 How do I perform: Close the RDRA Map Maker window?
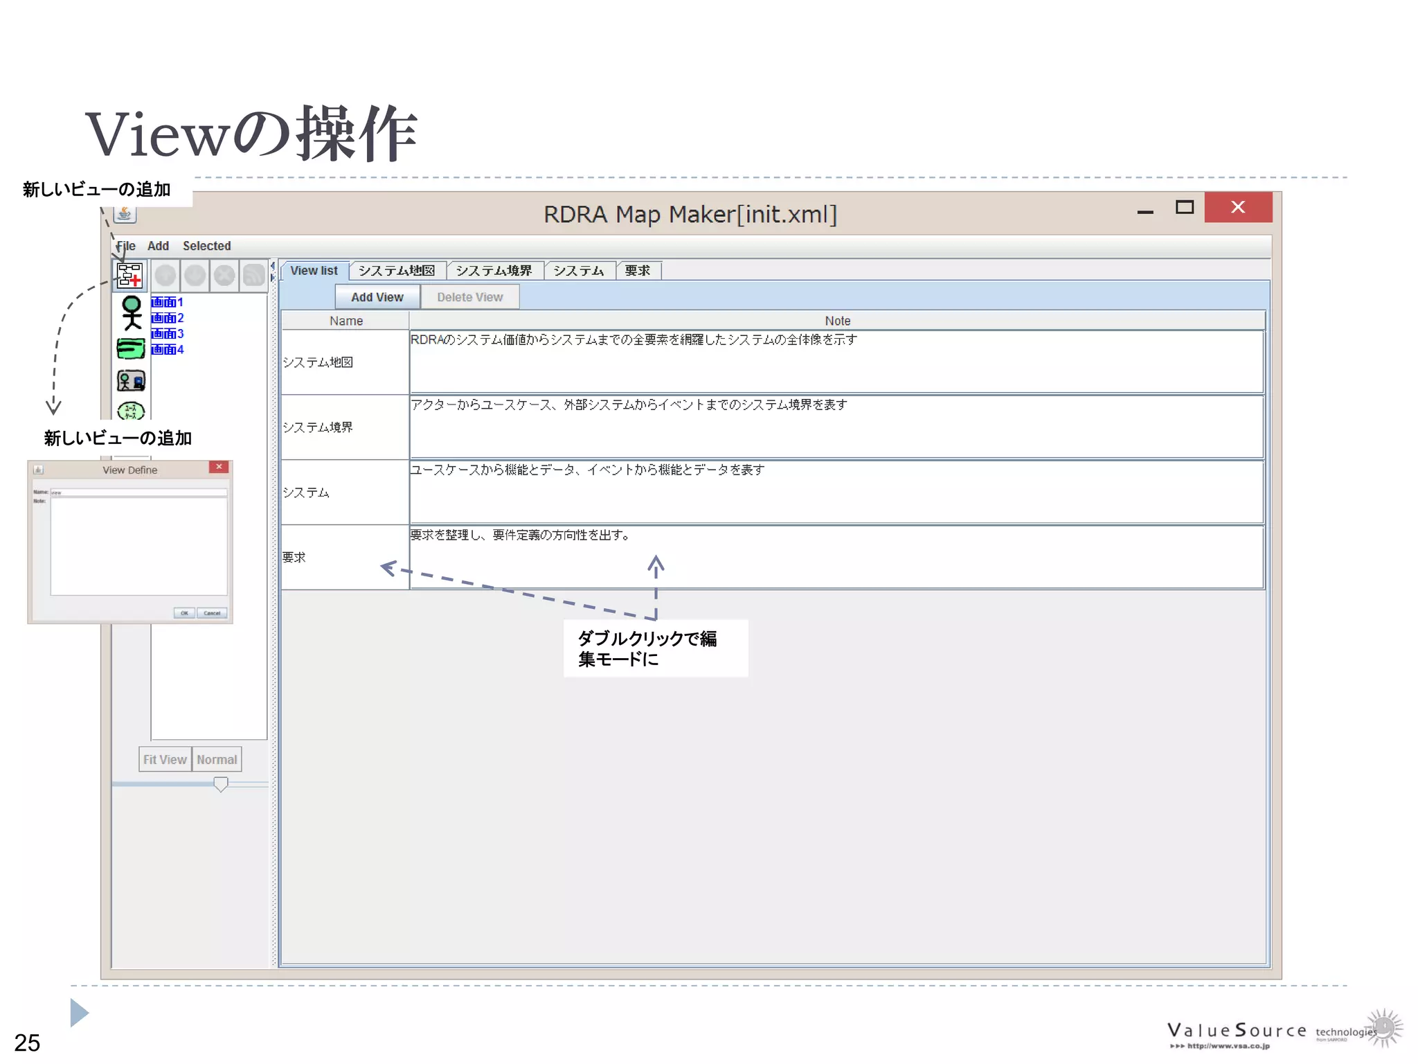1238,207
